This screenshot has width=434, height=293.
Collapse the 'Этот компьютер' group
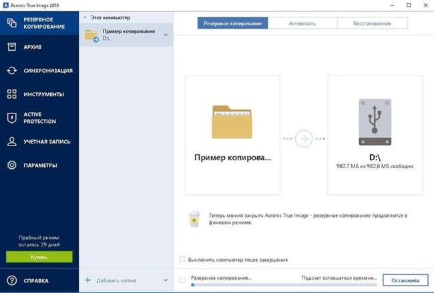pyautogui.click(x=85, y=17)
